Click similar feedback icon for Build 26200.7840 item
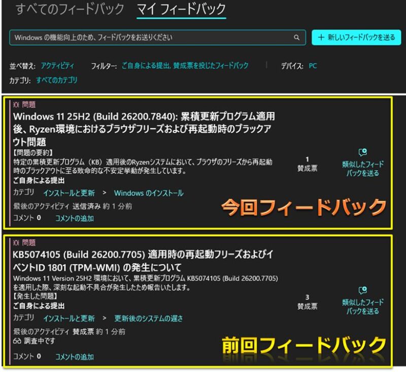Viewport: 406px width, 372px height. click(362, 152)
